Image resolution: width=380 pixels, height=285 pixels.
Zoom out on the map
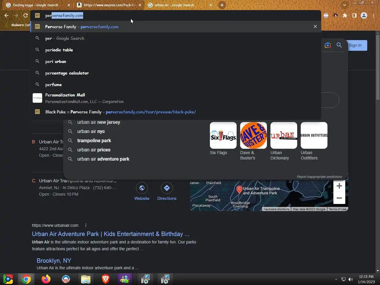[x=339, y=198]
